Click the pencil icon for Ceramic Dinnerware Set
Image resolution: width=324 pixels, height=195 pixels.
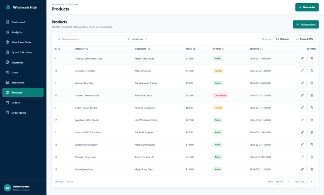pos(302,96)
